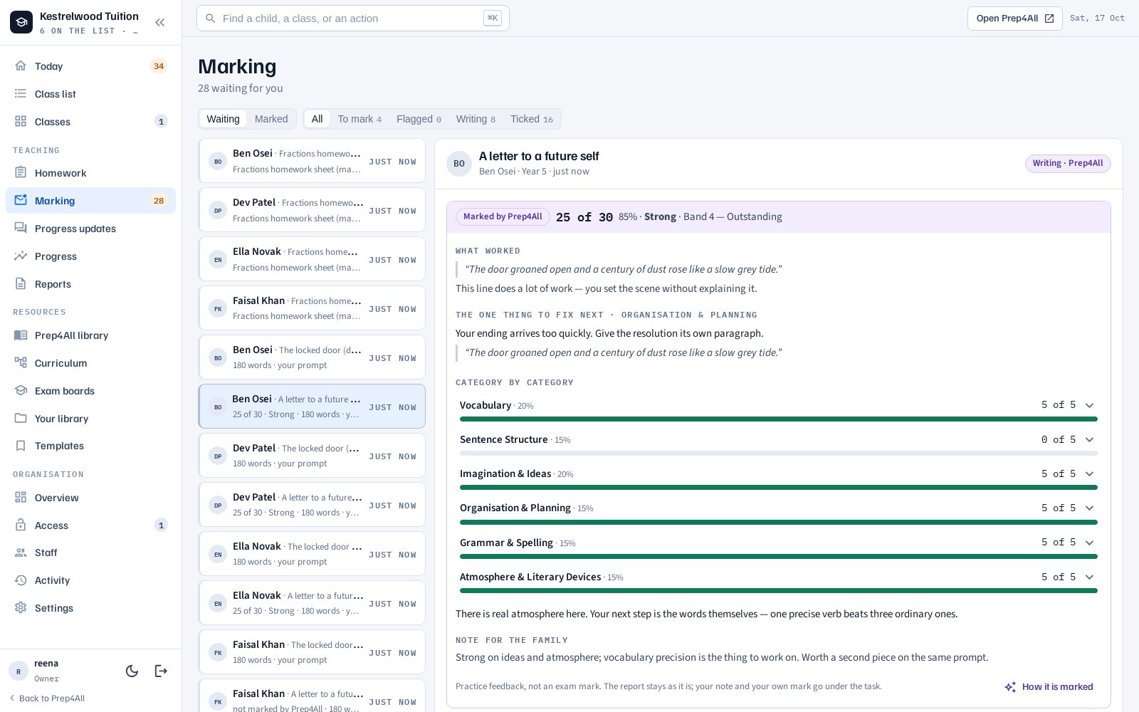Image resolution: width=1139 pixels, height=712 pixels.
Task: Filter by Flagged tab
Action: [419, 119]
